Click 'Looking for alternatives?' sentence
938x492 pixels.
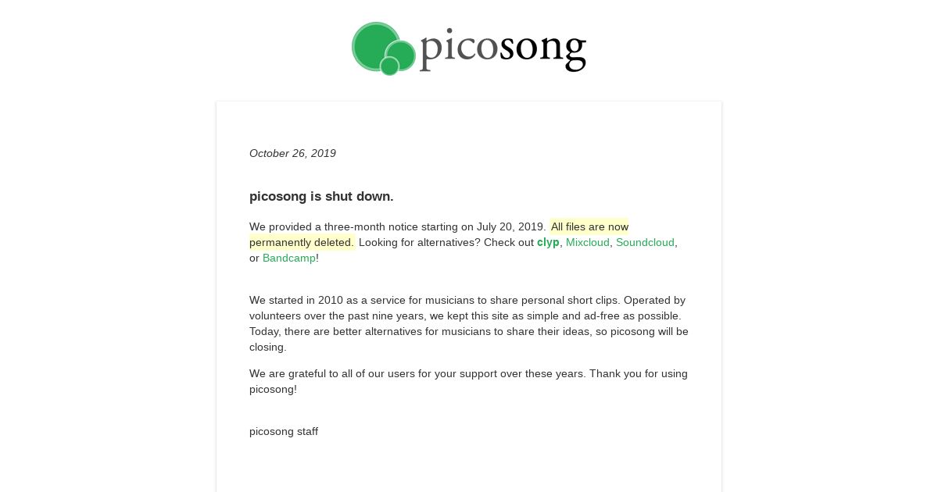coord(420,242)
